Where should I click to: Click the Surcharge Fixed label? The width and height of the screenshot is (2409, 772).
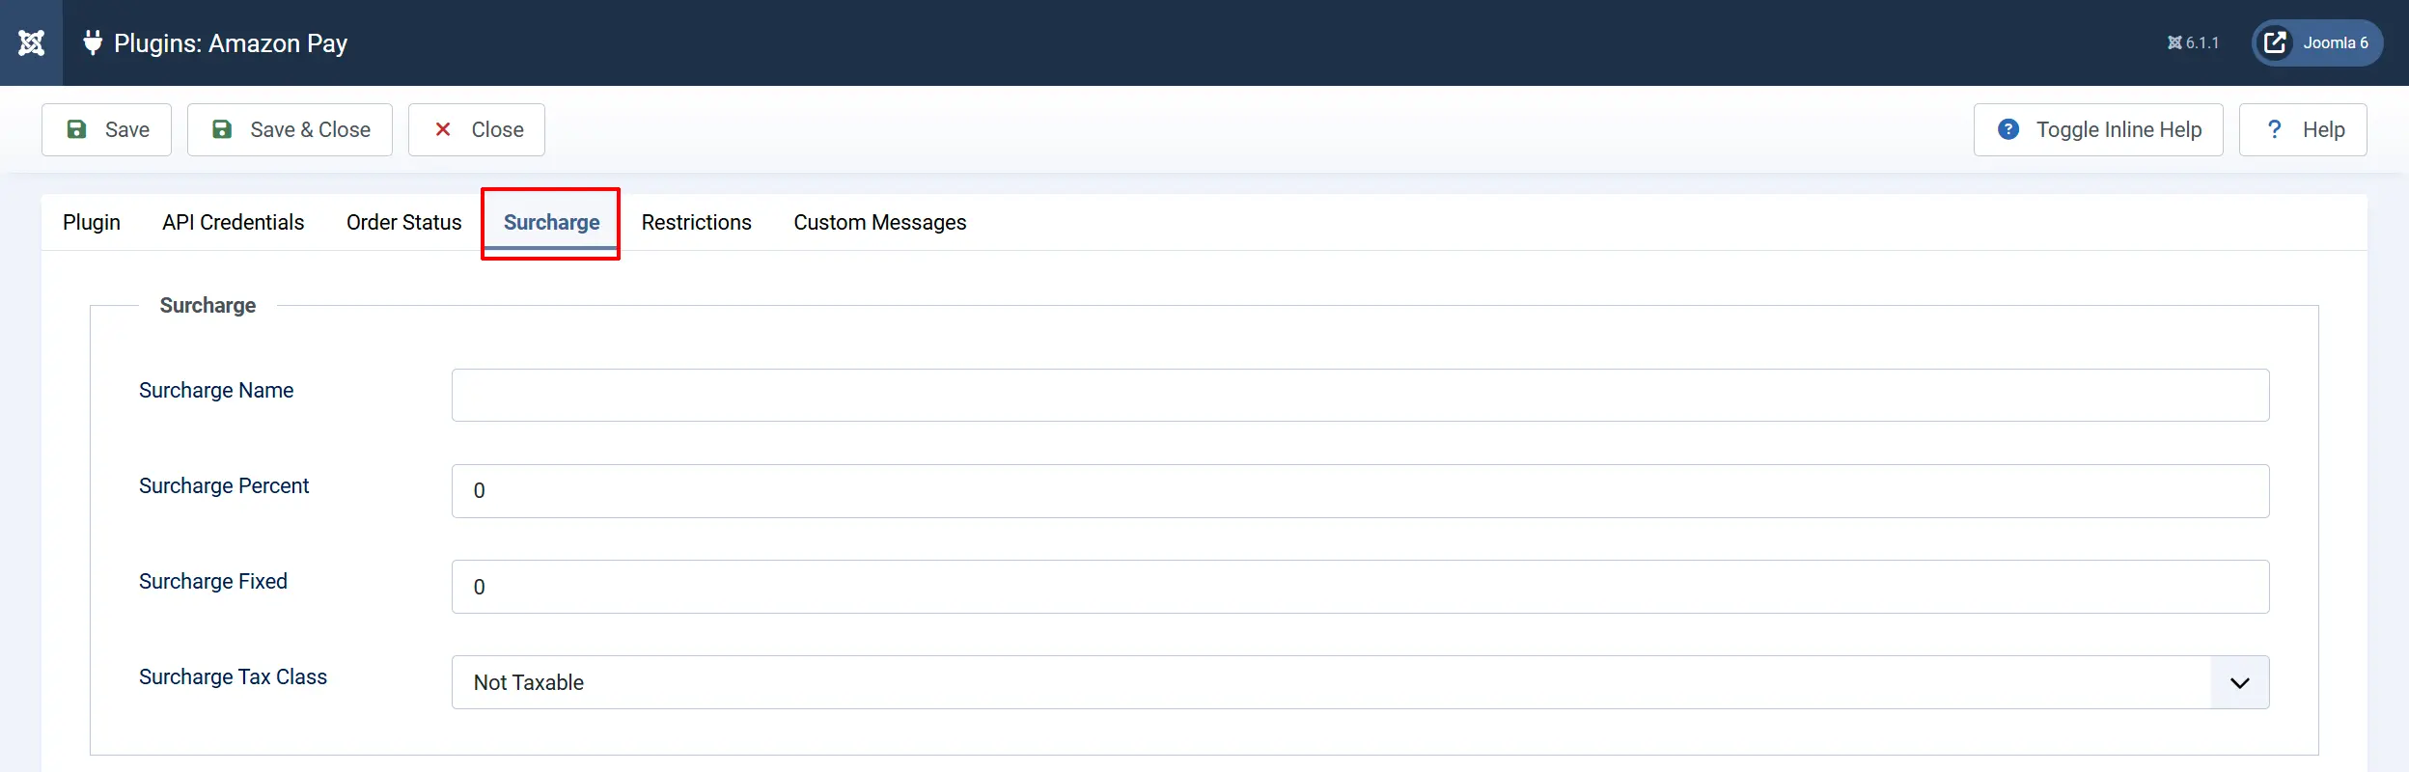(213, 581)
